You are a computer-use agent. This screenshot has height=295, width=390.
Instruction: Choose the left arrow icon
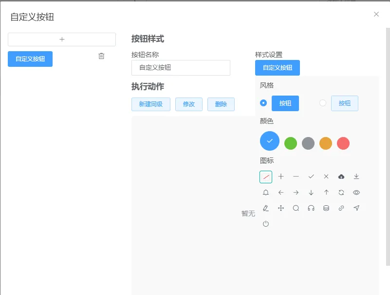click(x=281, y=192)
